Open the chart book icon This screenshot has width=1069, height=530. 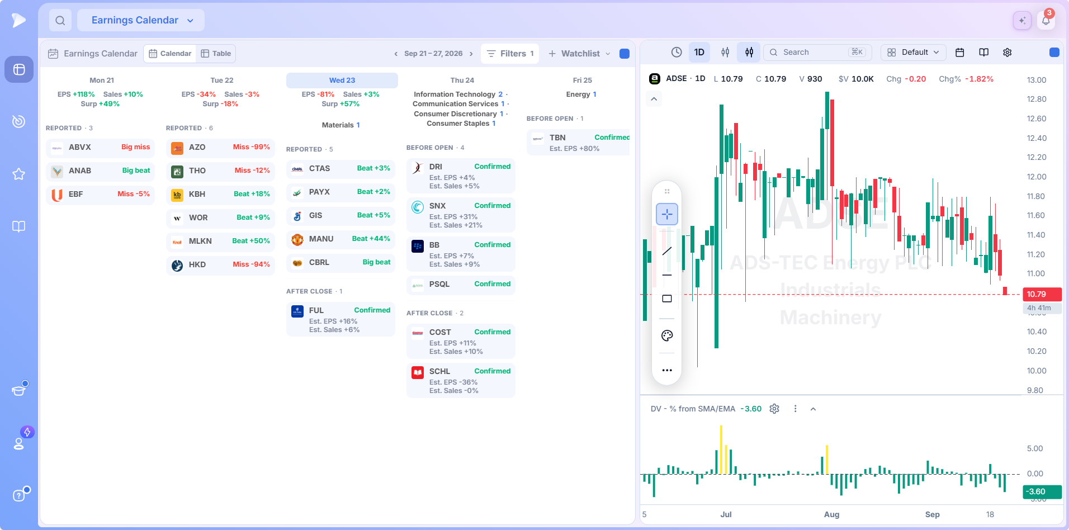click(x=984, y=52)
